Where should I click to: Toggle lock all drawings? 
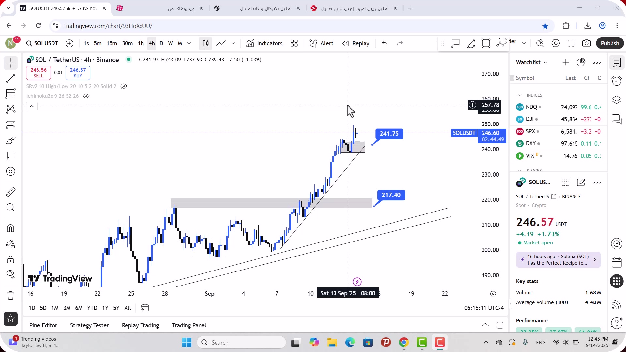10,259
